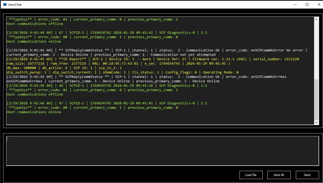Click the 'enSCPCommNoErrAes | current_primary_comm: 3' line
The image size is (323, 183).
tap(113, 81)
